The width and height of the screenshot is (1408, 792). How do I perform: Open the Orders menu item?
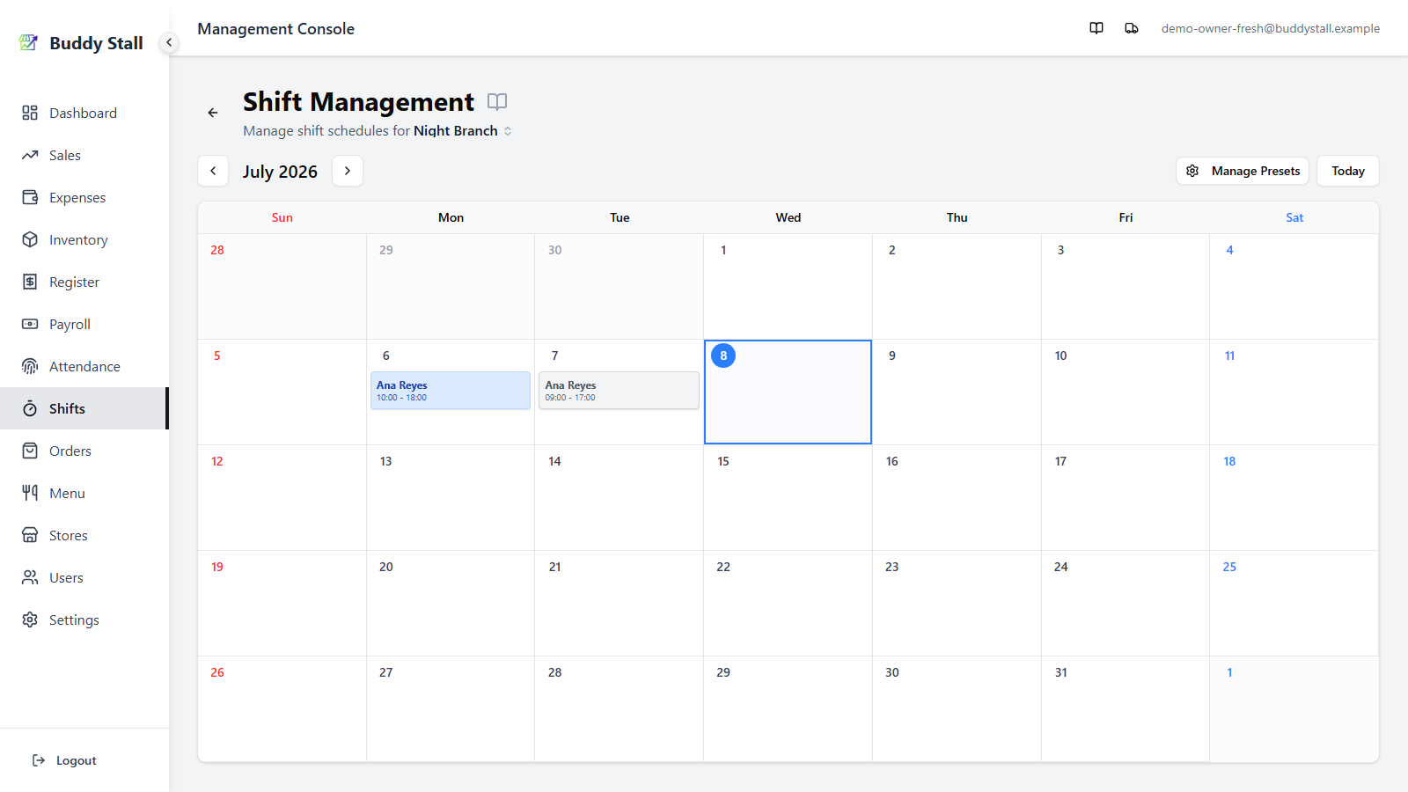click(x=84, y=451)
